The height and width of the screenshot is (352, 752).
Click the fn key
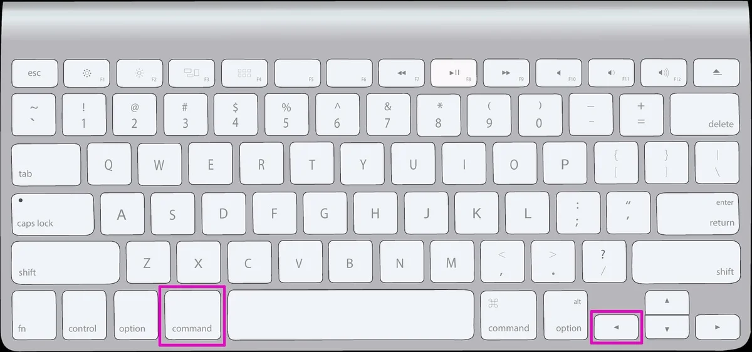coord(34,315)
